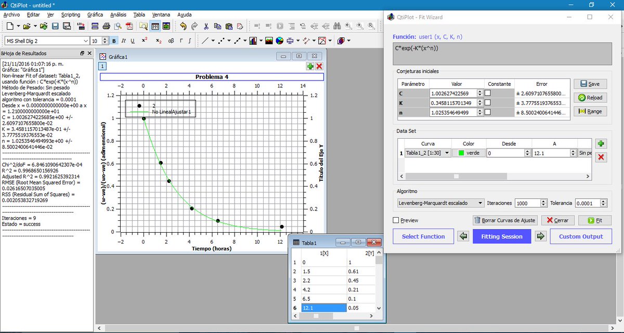Open the Levenberg-Marquardt escalado algorithm dropdown
624x333 pixels.
click(440, 203)
